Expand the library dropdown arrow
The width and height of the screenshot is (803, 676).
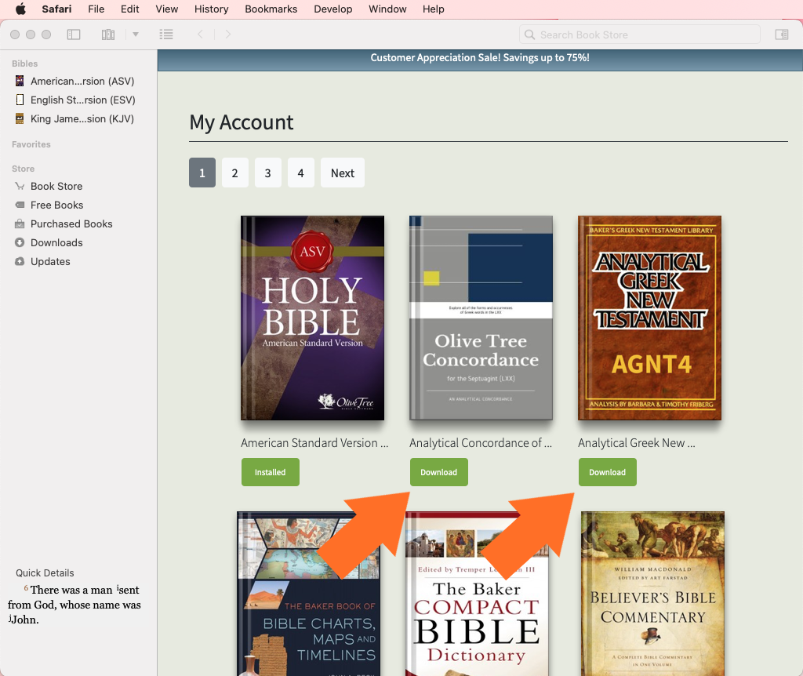tap(136, 35)
